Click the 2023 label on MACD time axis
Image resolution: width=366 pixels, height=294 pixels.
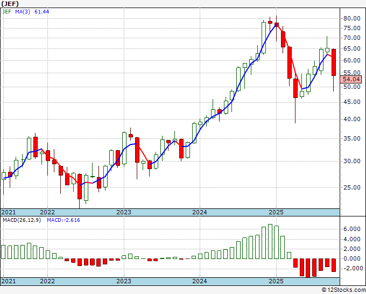[124, 281]
